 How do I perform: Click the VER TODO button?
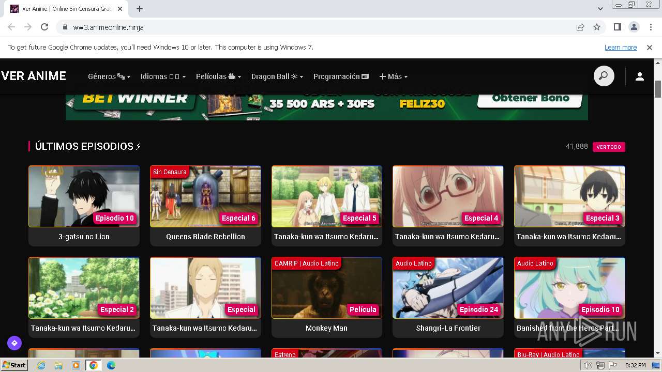pos(609,147)
